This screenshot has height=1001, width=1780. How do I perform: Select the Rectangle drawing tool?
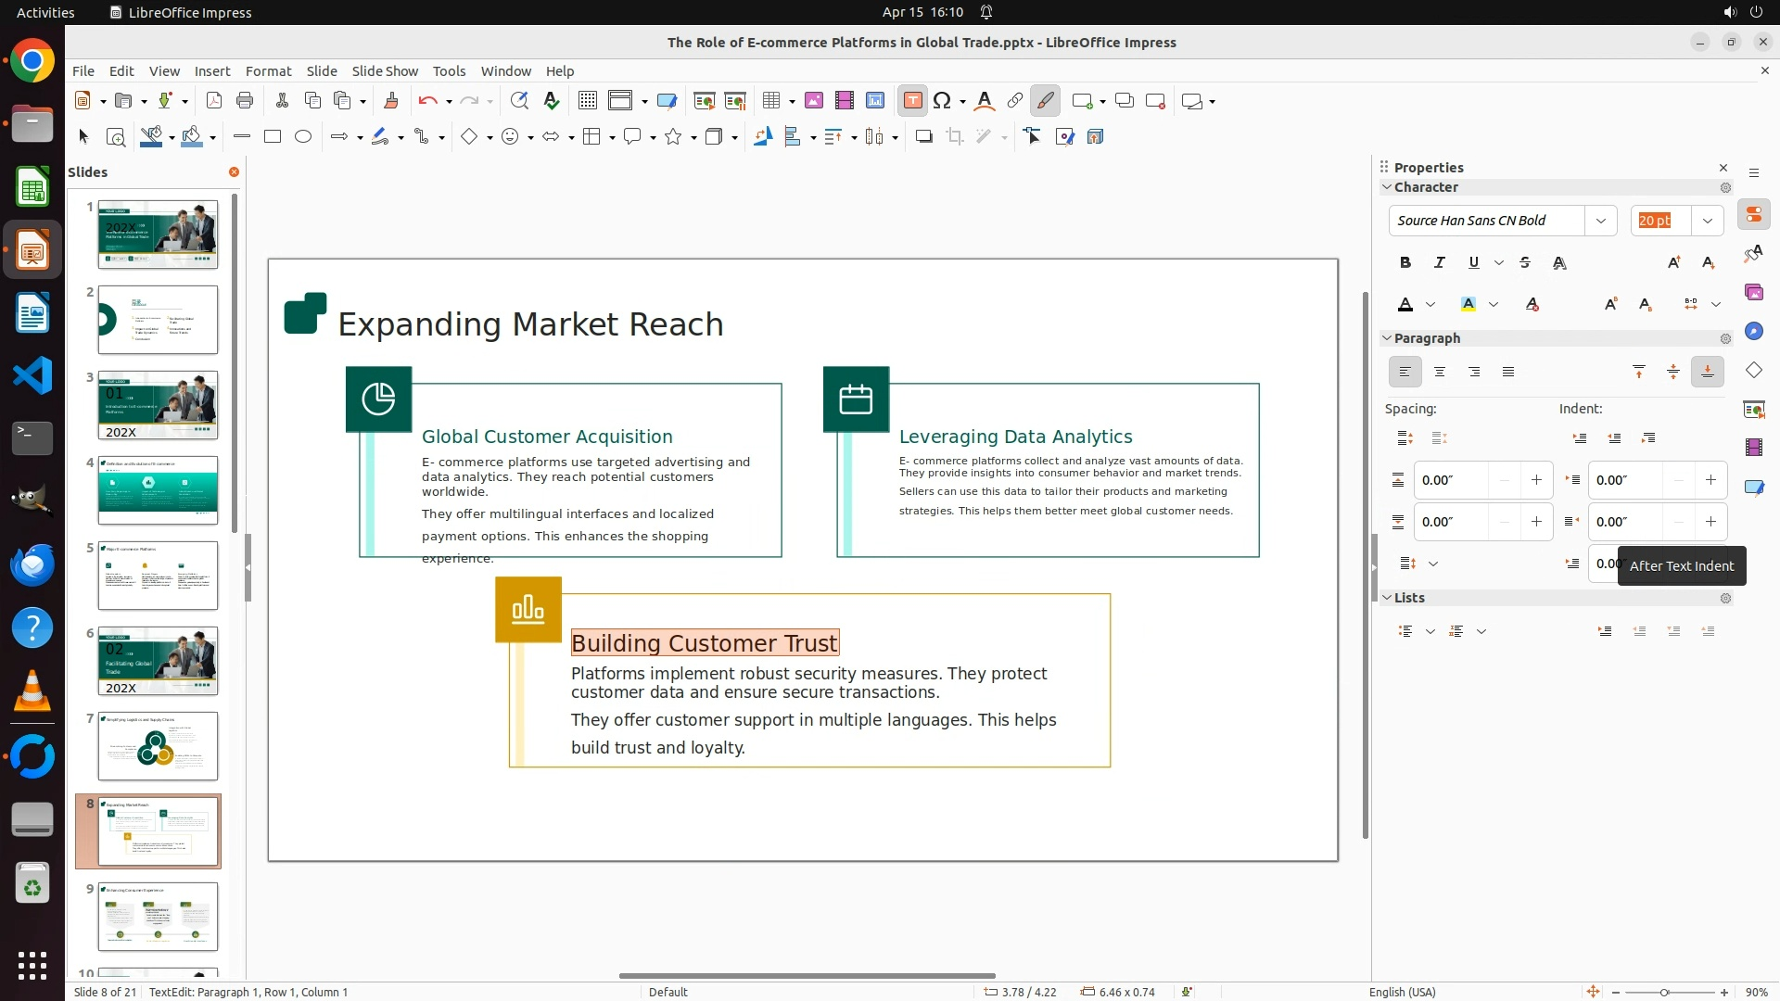pos(273,137)
